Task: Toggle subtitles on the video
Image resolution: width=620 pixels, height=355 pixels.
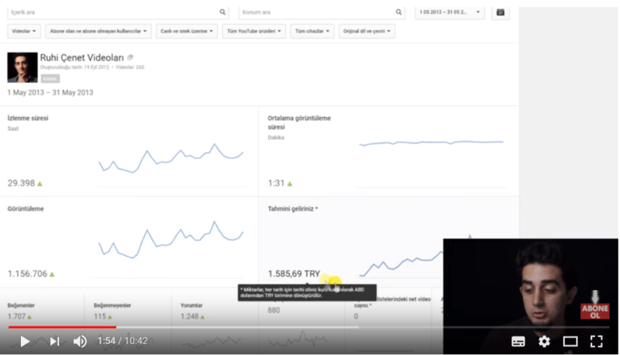Action: point(518,341)
